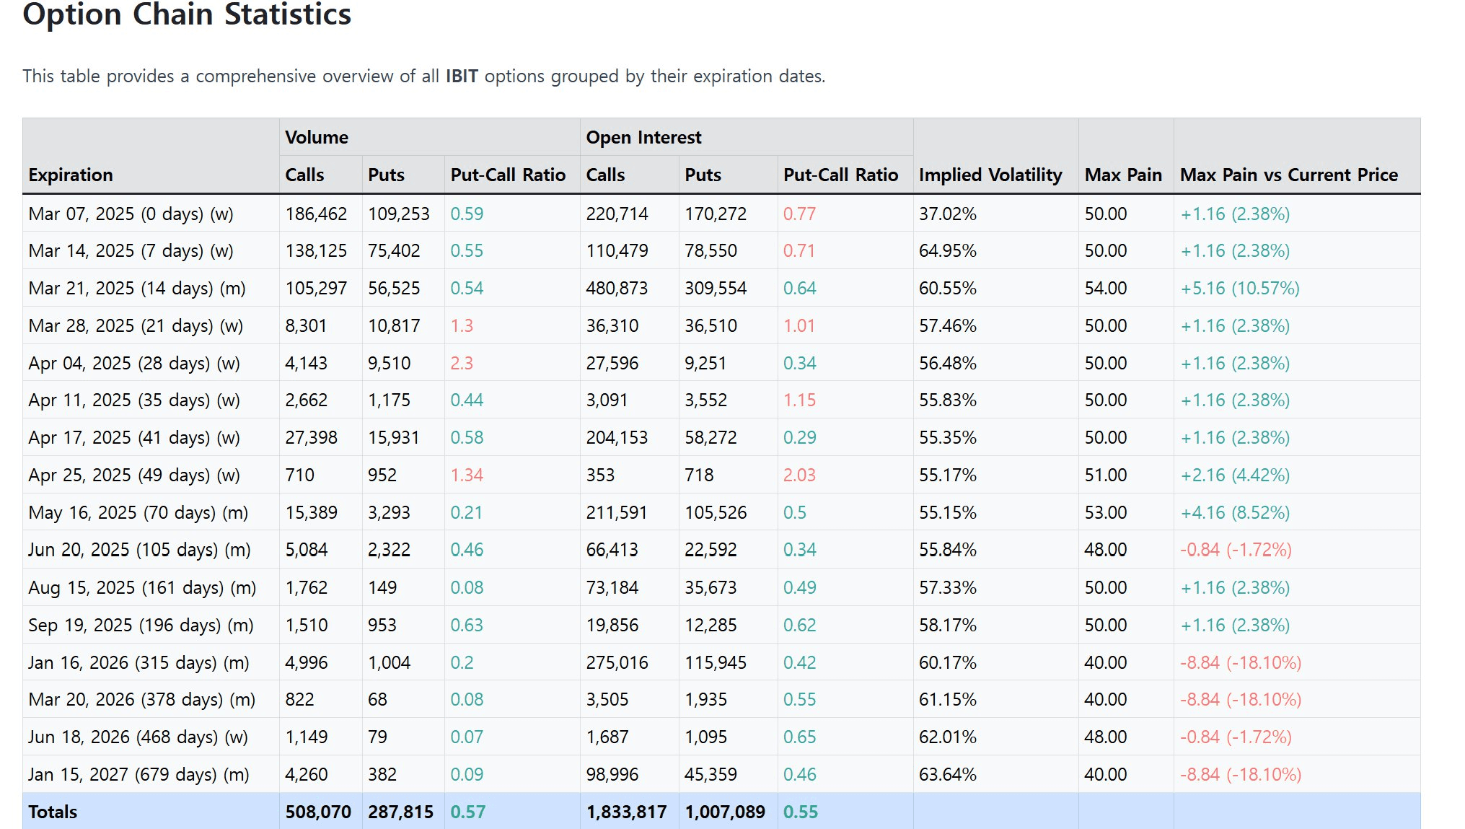The height and width of the screenshot is (829, 1465).
Task: Click the Option Chain Statistics heading
Action: (x=187, y=14)
